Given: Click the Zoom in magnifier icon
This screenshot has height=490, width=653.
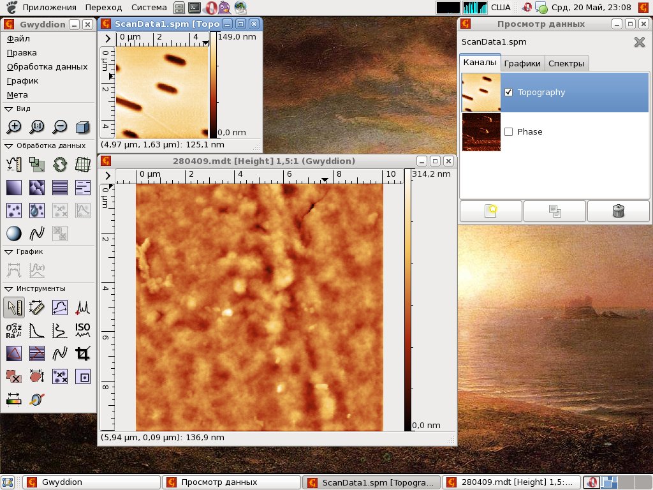Looking at the screenshot, I should [x=14, y=127].
